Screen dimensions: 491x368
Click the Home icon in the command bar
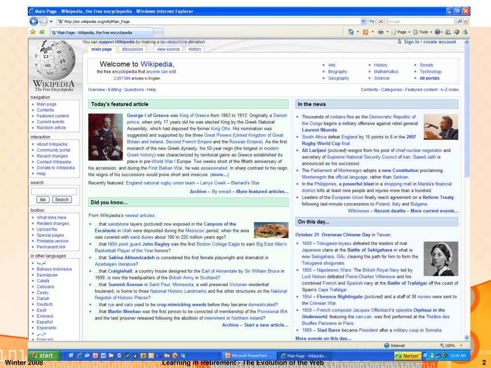point(351,32)
